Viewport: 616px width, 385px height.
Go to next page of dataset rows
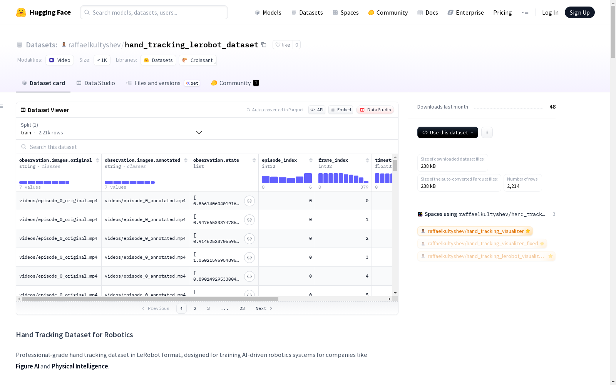(x=264, y=308)
